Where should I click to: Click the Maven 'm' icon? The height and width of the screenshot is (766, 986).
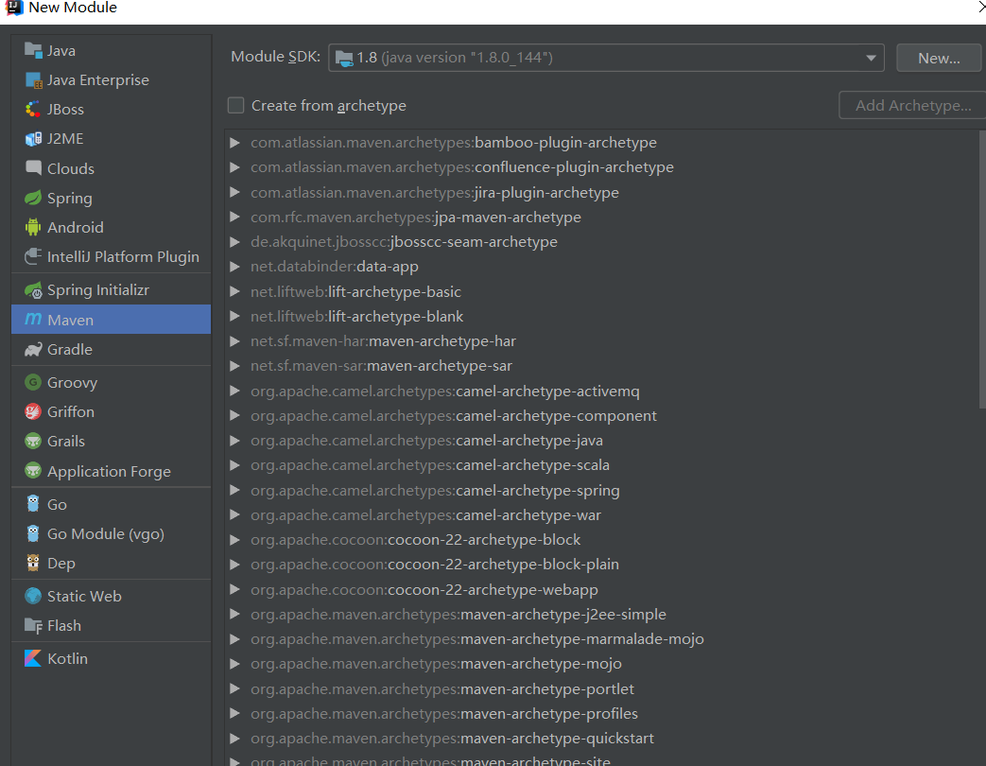click(33, 320)
